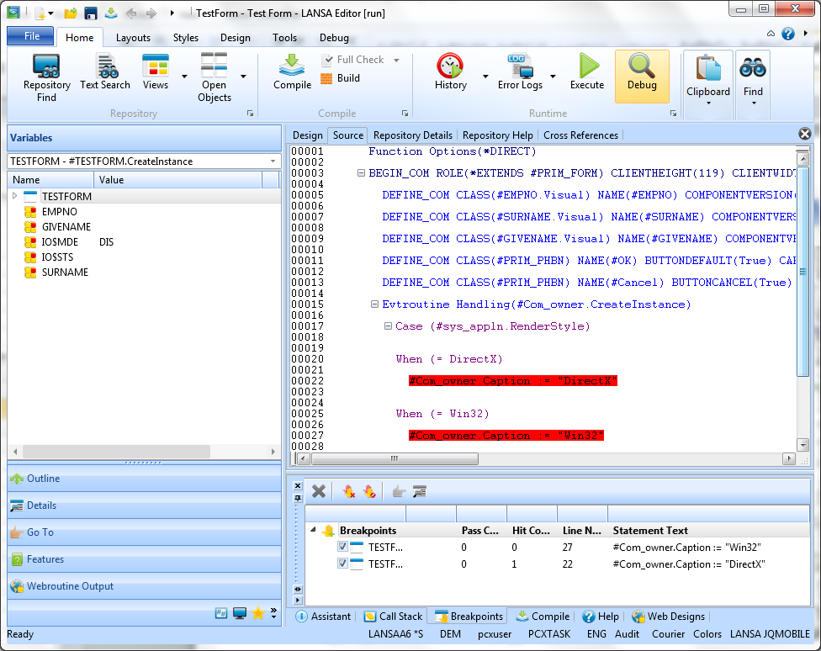This screenshot has width=821, height=651.
Task: Switch to Layouts ribbon tab
Action: click(x=133, y=38)
